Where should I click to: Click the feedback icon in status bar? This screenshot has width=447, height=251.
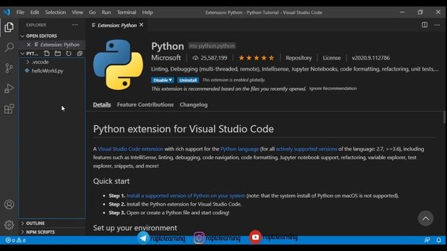[427, 240]
